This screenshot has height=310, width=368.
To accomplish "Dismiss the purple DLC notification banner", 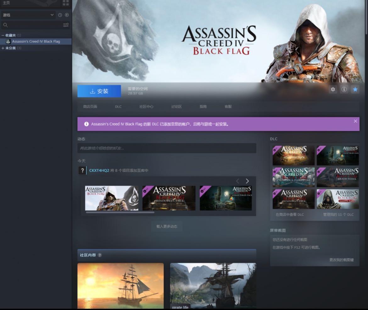I will [x=355, y=121].
